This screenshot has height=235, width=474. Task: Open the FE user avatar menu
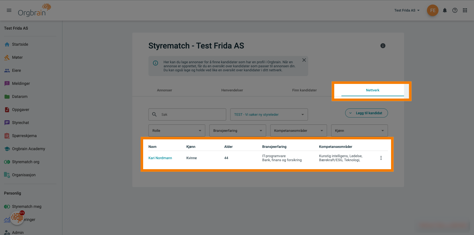click(433, 10)
